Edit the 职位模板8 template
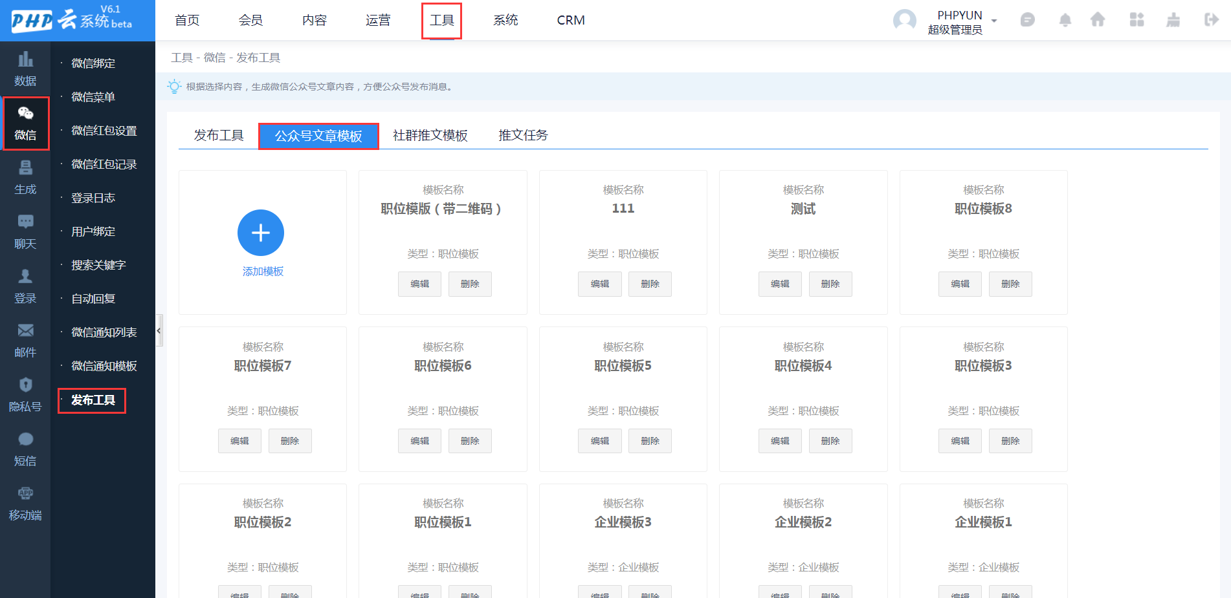The width and height of the screenshot is (1231, 598). pyautogui.click(x=960, y=284)
